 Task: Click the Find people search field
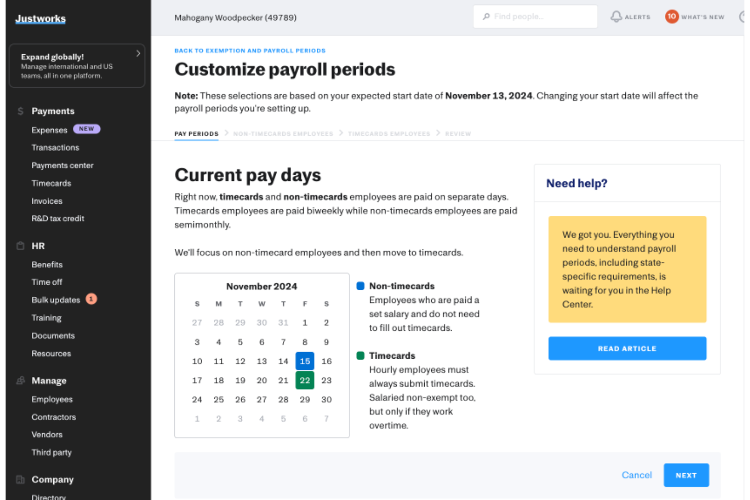[535, 16]
